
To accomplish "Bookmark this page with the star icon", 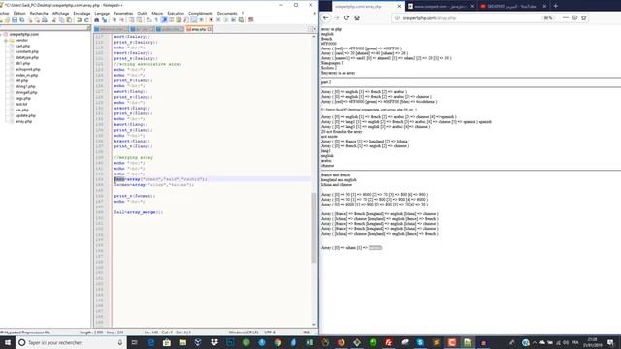I will click(x=584, y=17).
